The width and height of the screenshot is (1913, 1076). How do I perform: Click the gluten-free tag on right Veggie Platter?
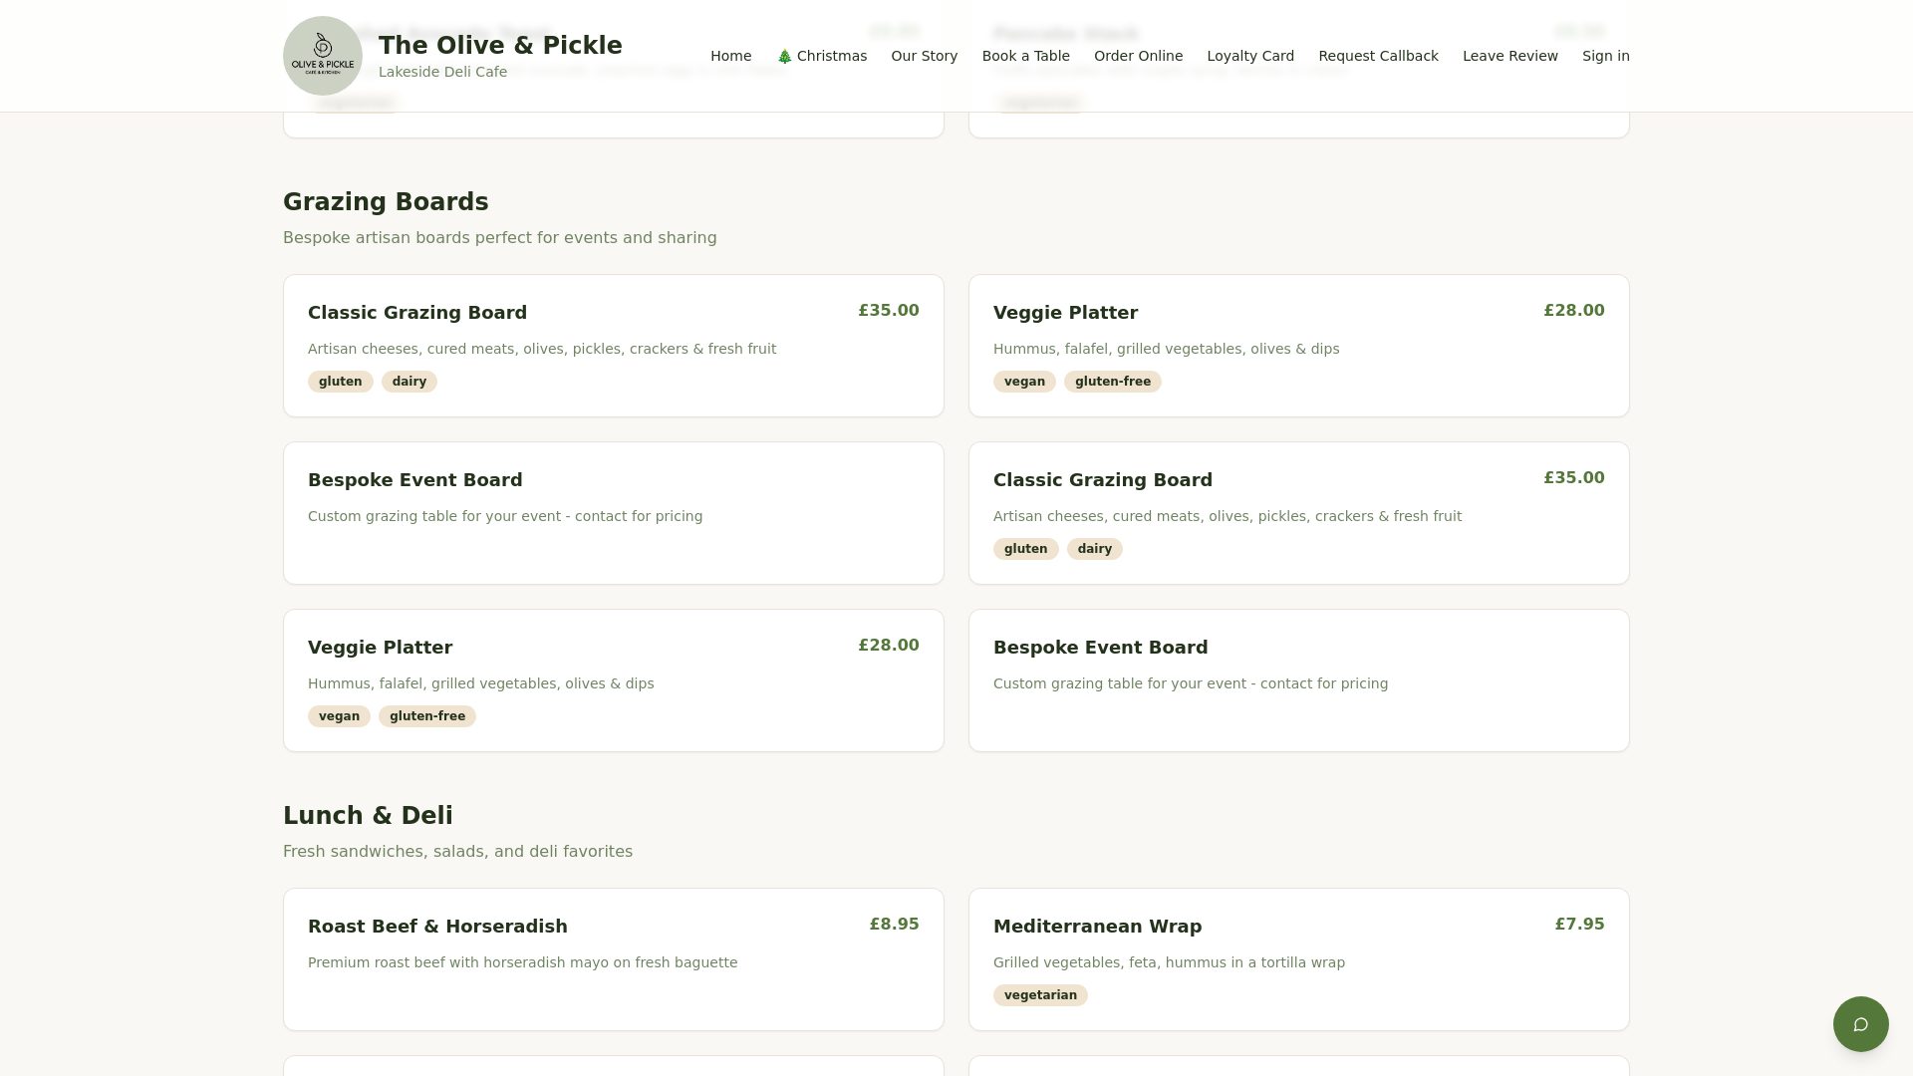pyautogui.click(x=1113, y=382)
